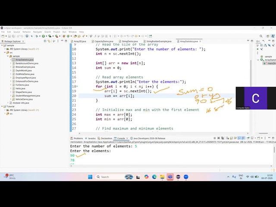Click the Debug toolbar icon
This screenshot has height=207, width=276.
coord(37,36)
